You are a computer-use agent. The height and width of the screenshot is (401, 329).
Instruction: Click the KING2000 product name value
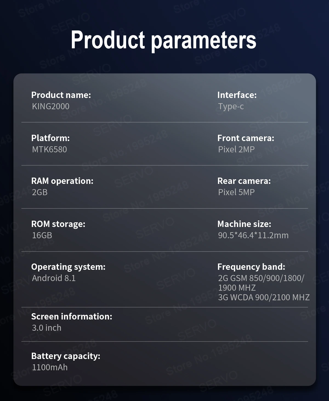[x=51, y=106]
